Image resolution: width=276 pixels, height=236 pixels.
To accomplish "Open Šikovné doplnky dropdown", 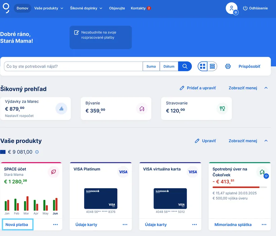I will pyautogui.click(x=86, y=8).
